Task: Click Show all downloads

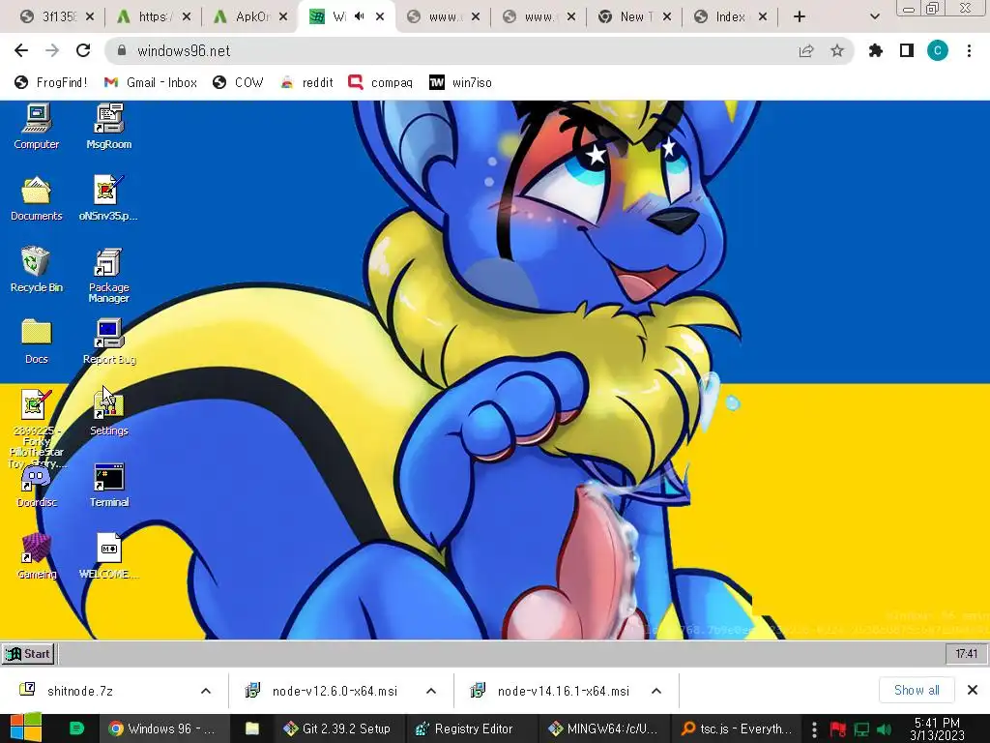Action: pos(917,691)
